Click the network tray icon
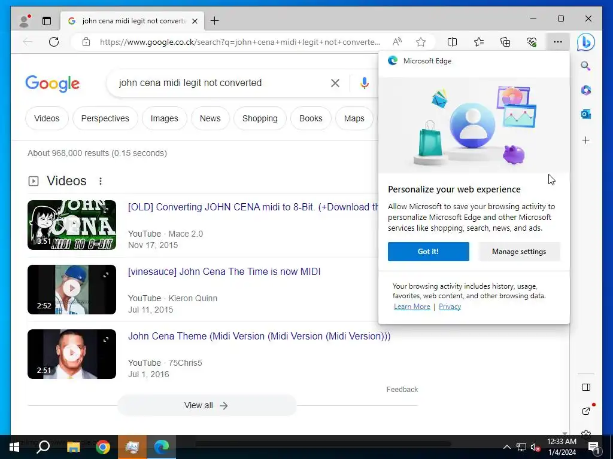Screen dimensions: 613x459 pos(521,447)
